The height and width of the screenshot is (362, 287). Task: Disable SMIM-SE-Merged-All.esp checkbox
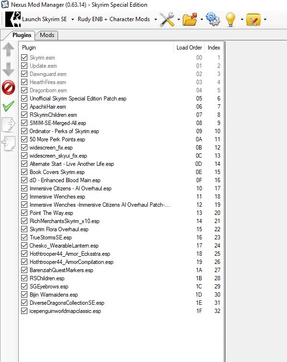(x=24, y=123)
